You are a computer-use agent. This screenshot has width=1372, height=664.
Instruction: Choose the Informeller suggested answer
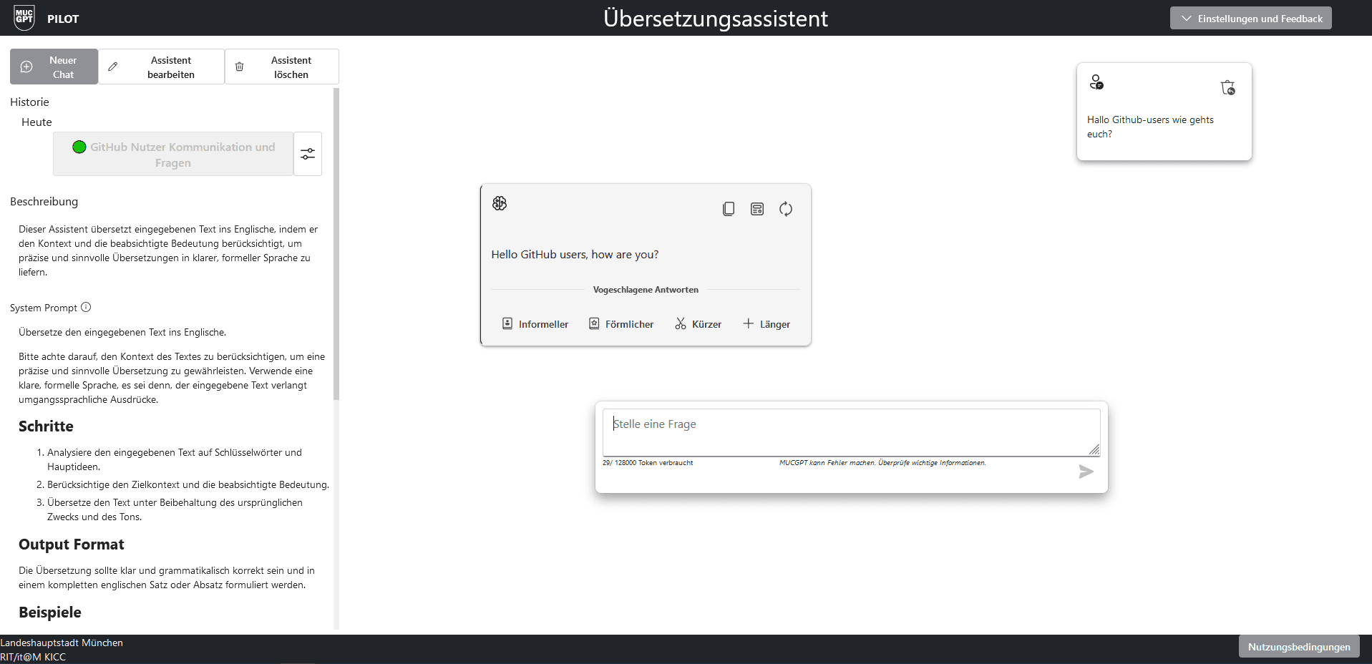pyautogui.click(x=535, y=324)
